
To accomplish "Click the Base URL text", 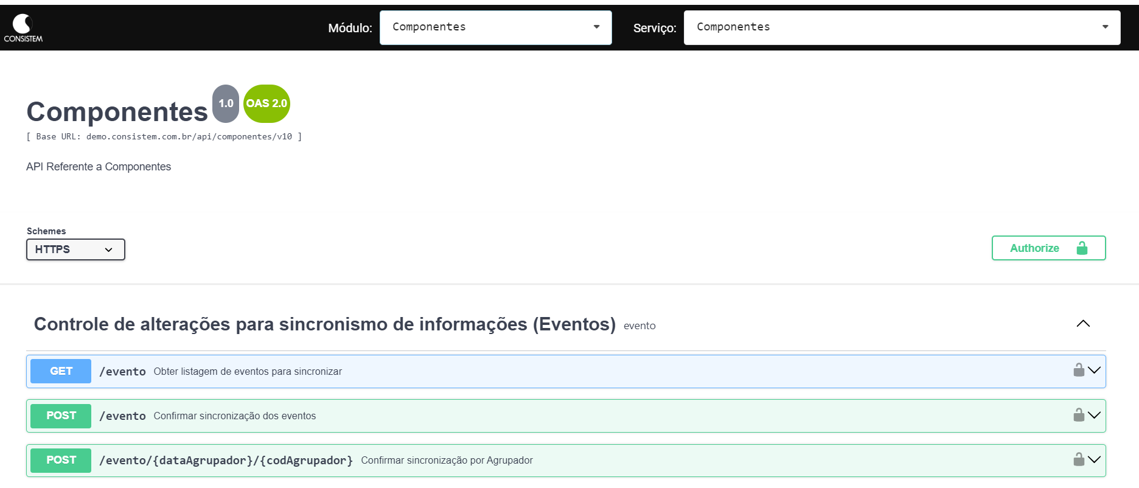I will pos(164,137).
